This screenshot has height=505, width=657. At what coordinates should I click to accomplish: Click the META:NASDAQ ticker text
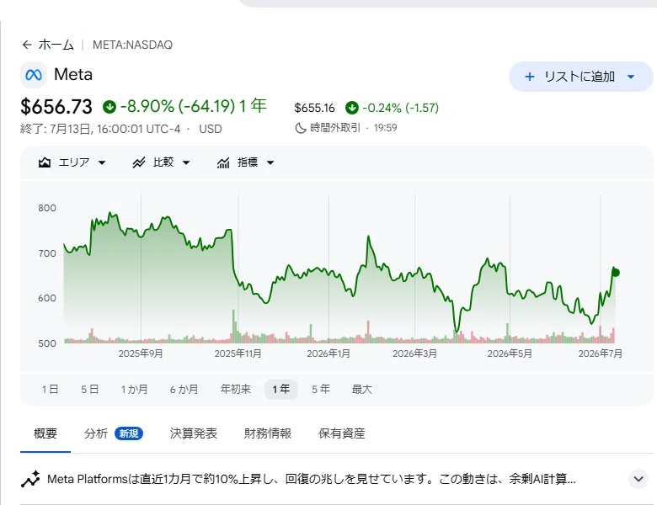tap(132, 45)
